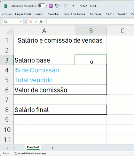Confirm the entry with the green checkmark
The width and height of the screenshot is (134, 156).
point(36,22)
